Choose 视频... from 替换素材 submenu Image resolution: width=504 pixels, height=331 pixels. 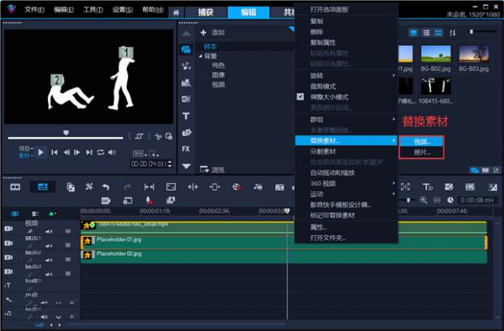point(421,141)
